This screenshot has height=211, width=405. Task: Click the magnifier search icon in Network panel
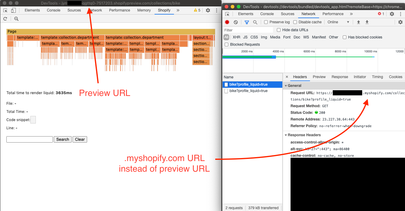(255, 22)
